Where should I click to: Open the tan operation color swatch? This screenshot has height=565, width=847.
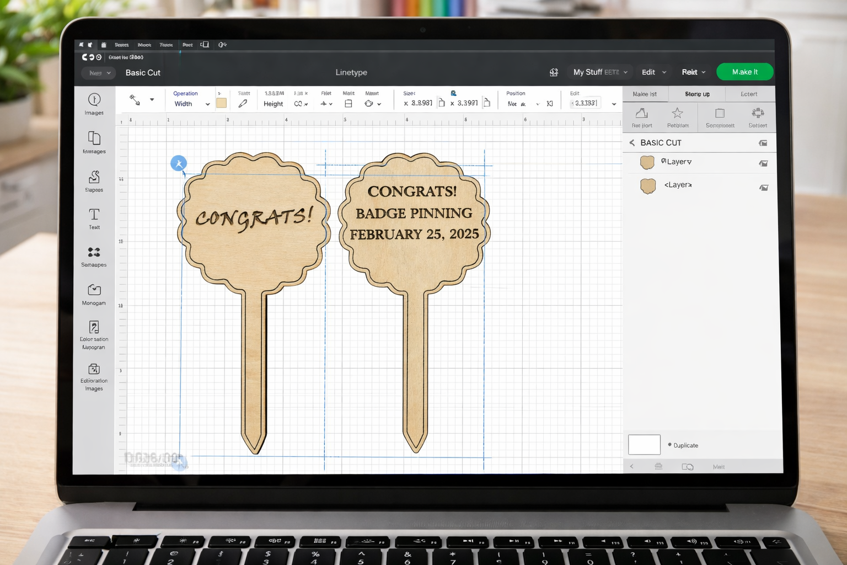(222, 103)
